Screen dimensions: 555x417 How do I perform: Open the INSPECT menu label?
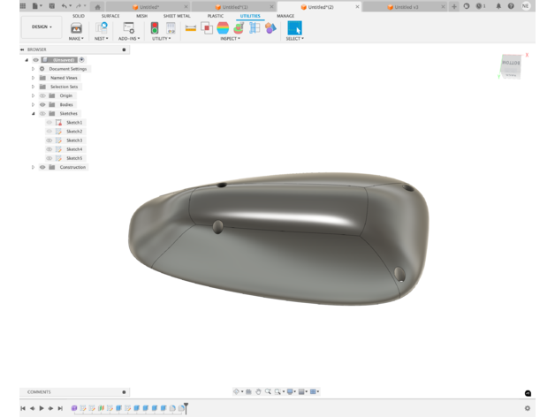[x=230, y=39]
